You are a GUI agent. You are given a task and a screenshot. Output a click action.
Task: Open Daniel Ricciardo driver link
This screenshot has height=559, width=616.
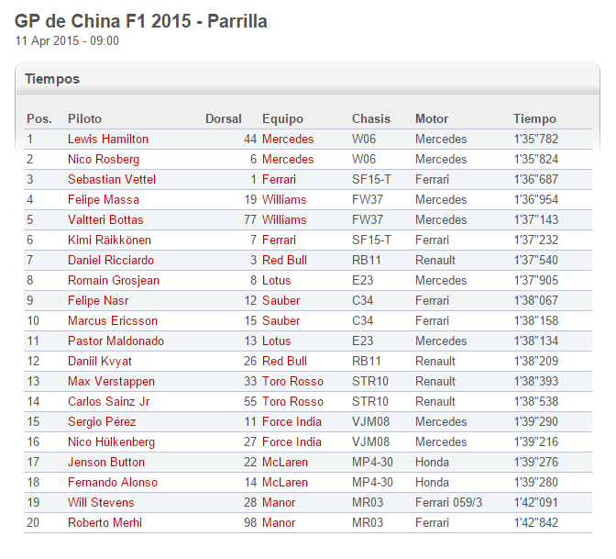pos(110,261)
